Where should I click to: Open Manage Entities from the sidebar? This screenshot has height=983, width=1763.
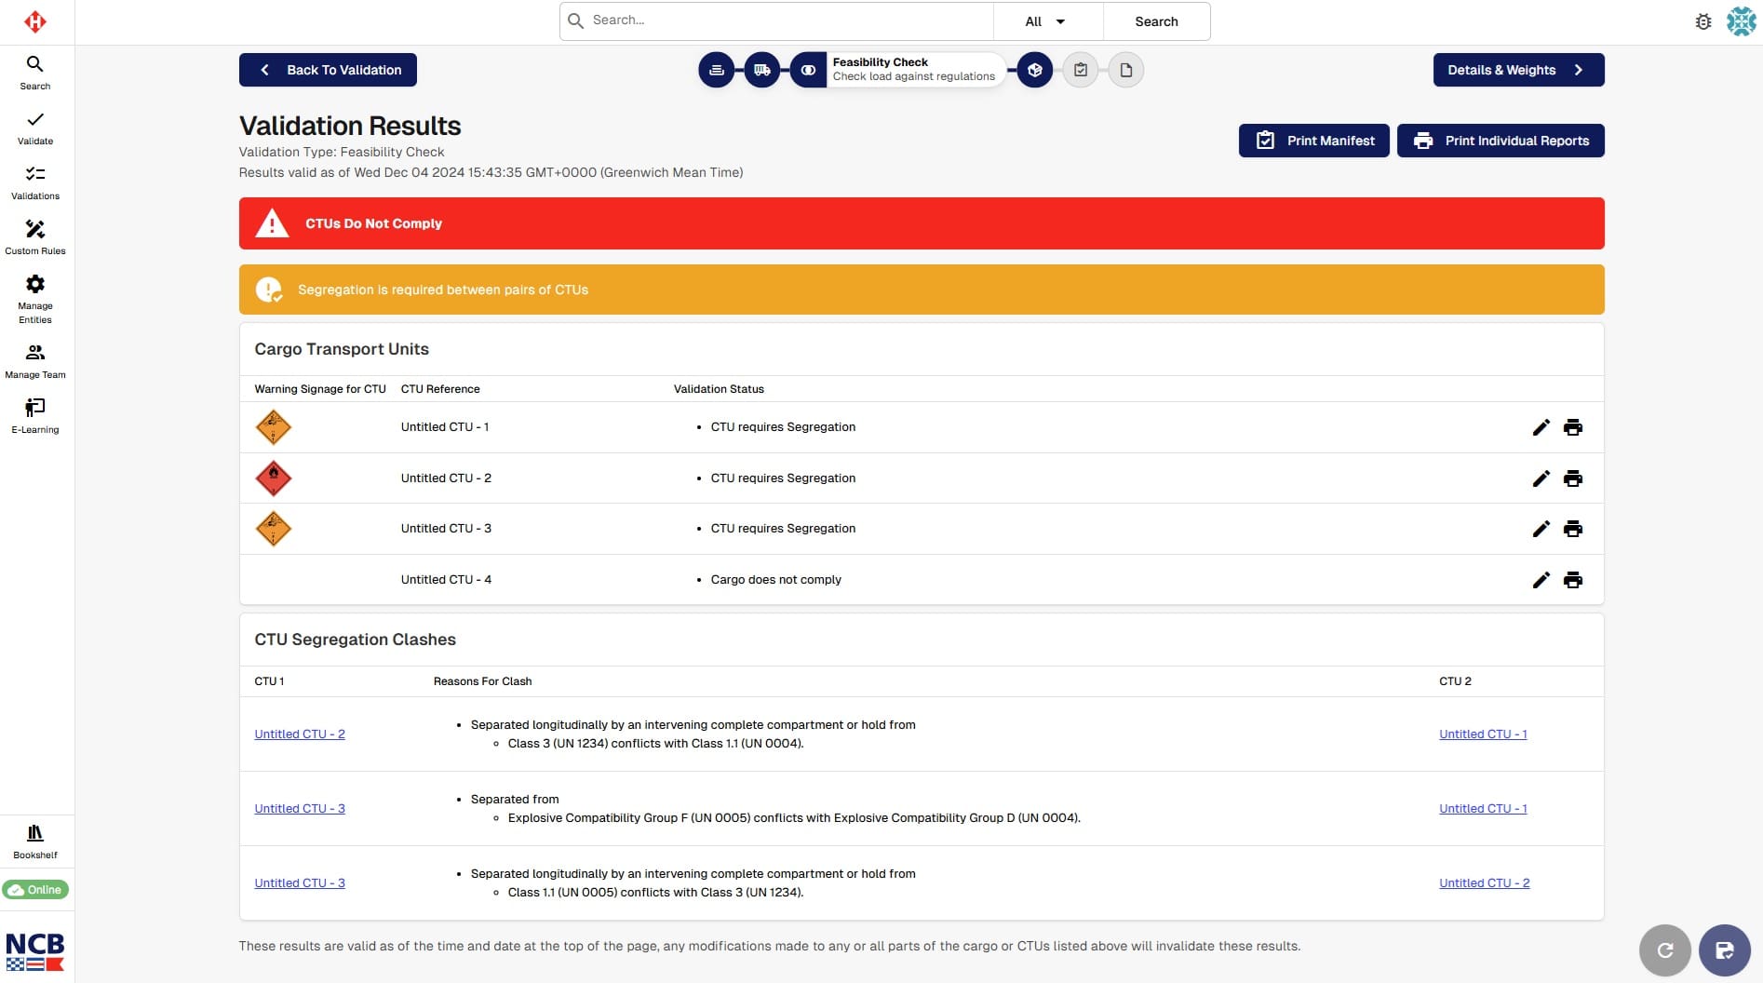[x=35, y=298]
